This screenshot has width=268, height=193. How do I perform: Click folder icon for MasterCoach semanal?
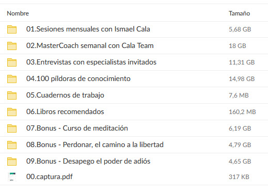pyautogui.click(x=12, y=46)
